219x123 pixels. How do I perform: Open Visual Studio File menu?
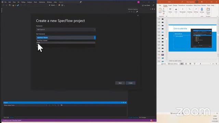[5, 2]
